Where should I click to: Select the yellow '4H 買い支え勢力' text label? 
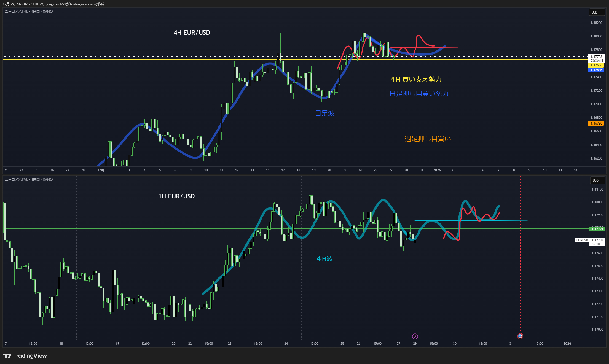(416, 79)
